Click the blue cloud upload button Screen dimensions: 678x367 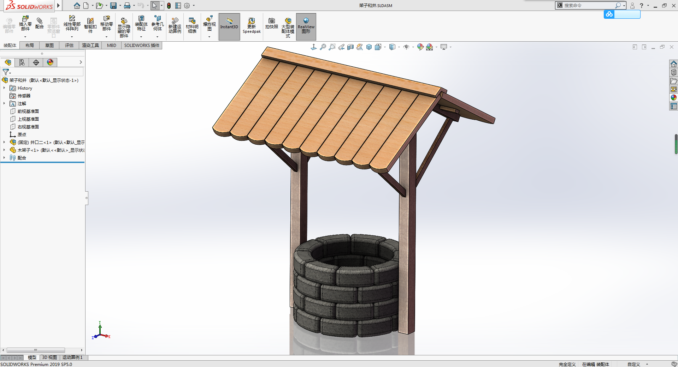(x=609, y=14)
